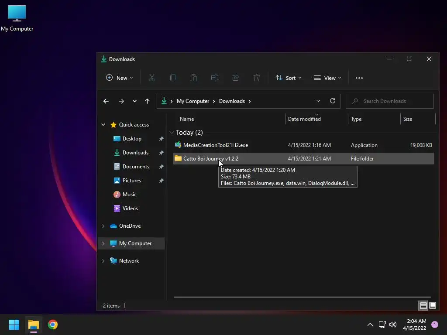Select OneDrive in navigation pane
Image resolution: width=447 pixels, height=335 pixels.
pyautogui.click(x=130, y=226)
